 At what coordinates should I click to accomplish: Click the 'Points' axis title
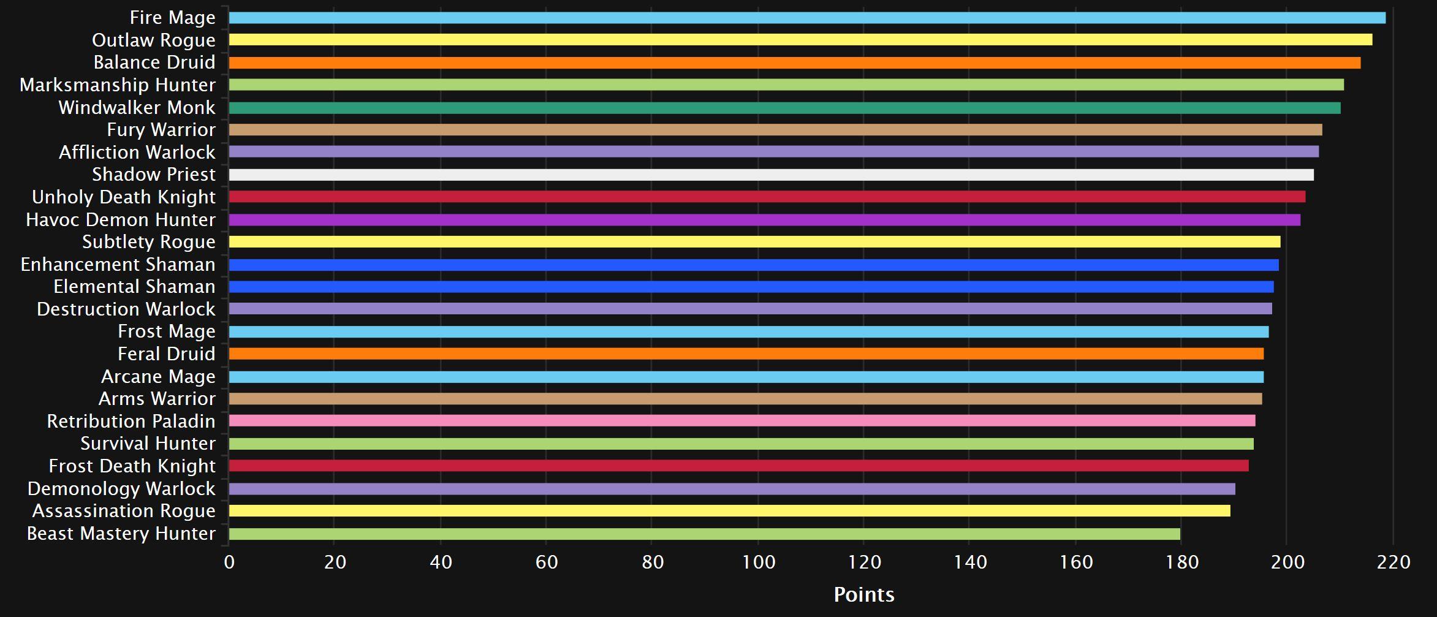[x=864, y=594]
